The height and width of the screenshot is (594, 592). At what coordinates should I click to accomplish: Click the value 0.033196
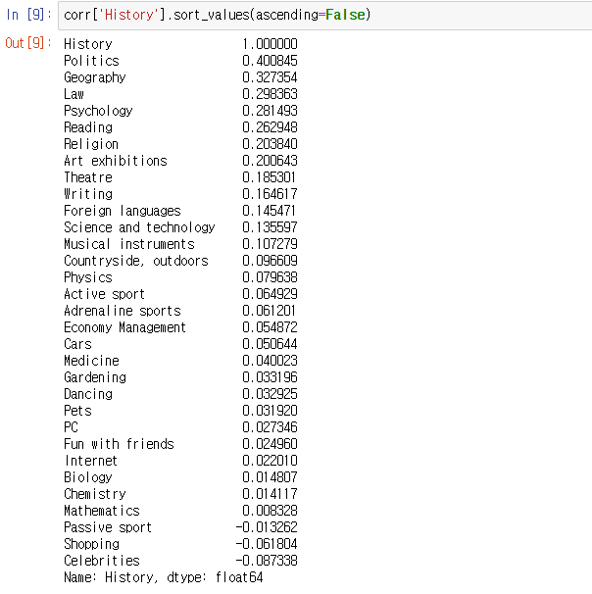270,377
